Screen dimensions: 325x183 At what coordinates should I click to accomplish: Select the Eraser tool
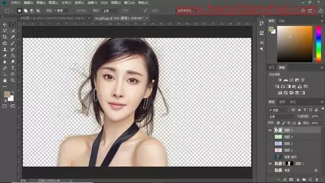tap(5, 55)
